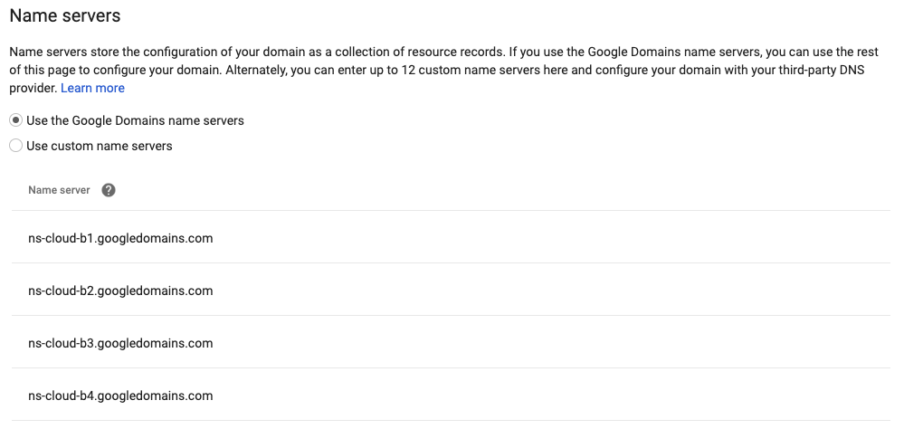Choose the Use custom name servers radio button
The height and width of the screenshot is (429, 904).
(x=16, y=146)
